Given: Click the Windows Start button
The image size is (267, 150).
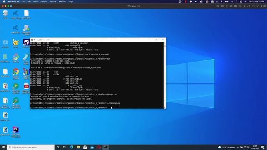Looking at the screenshot, I should coord(3,147).
